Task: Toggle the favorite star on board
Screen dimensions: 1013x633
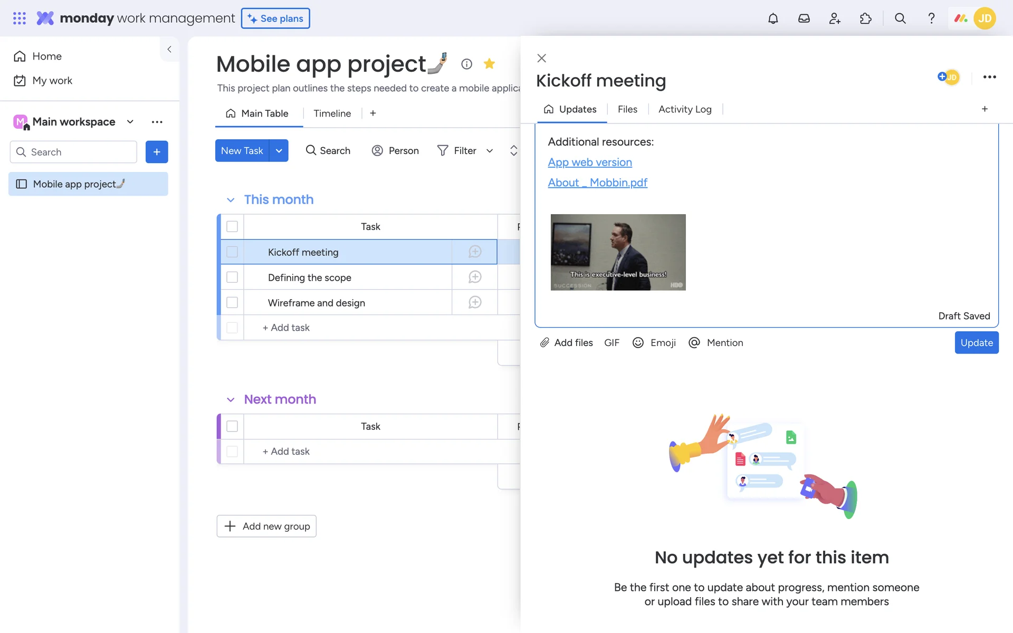Action: (x=489, y=64)
